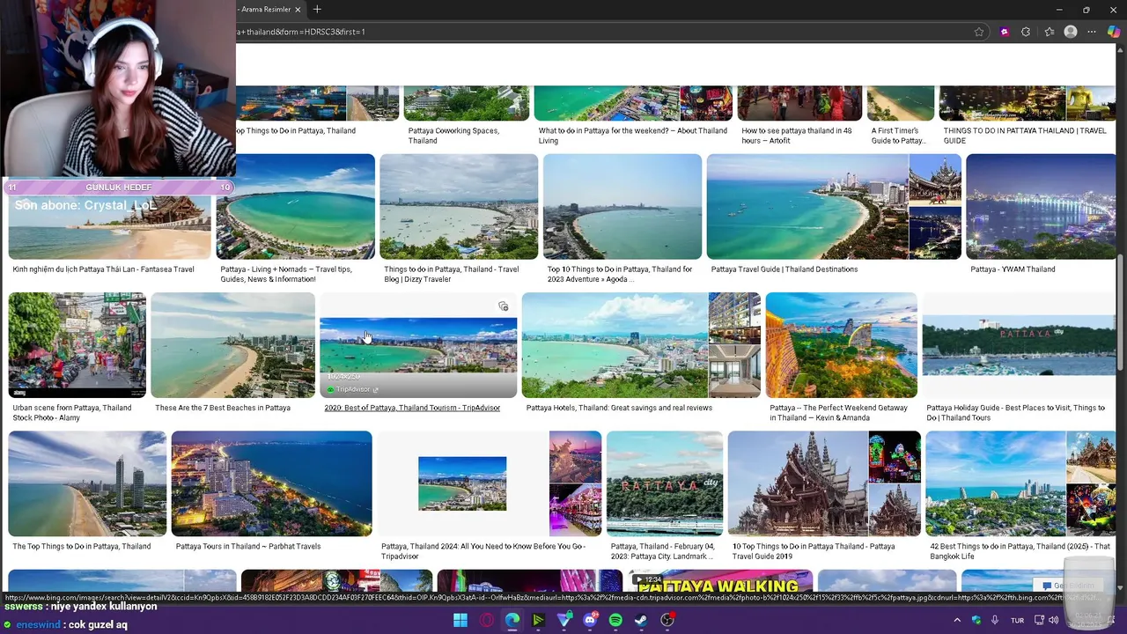Open 'The Top Things to Do in Pattaya' image
The image size is (1127, 634).
(87, 483)
